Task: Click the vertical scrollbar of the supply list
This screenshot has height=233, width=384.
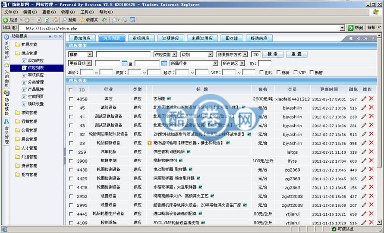Action: [379, 129]
